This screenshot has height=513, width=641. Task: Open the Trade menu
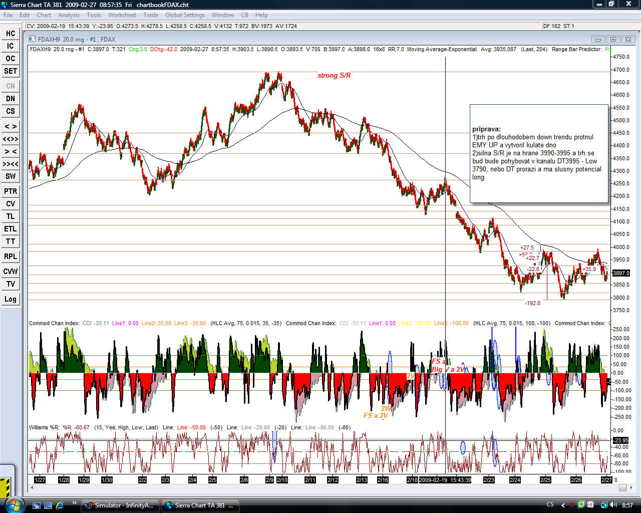click(x=151, y=15)
